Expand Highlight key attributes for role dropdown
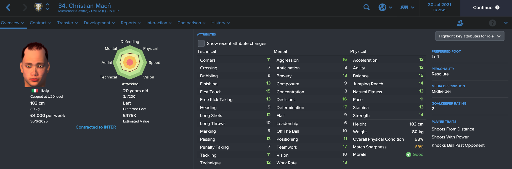This screenshot has width=512, height=169. 470,36
